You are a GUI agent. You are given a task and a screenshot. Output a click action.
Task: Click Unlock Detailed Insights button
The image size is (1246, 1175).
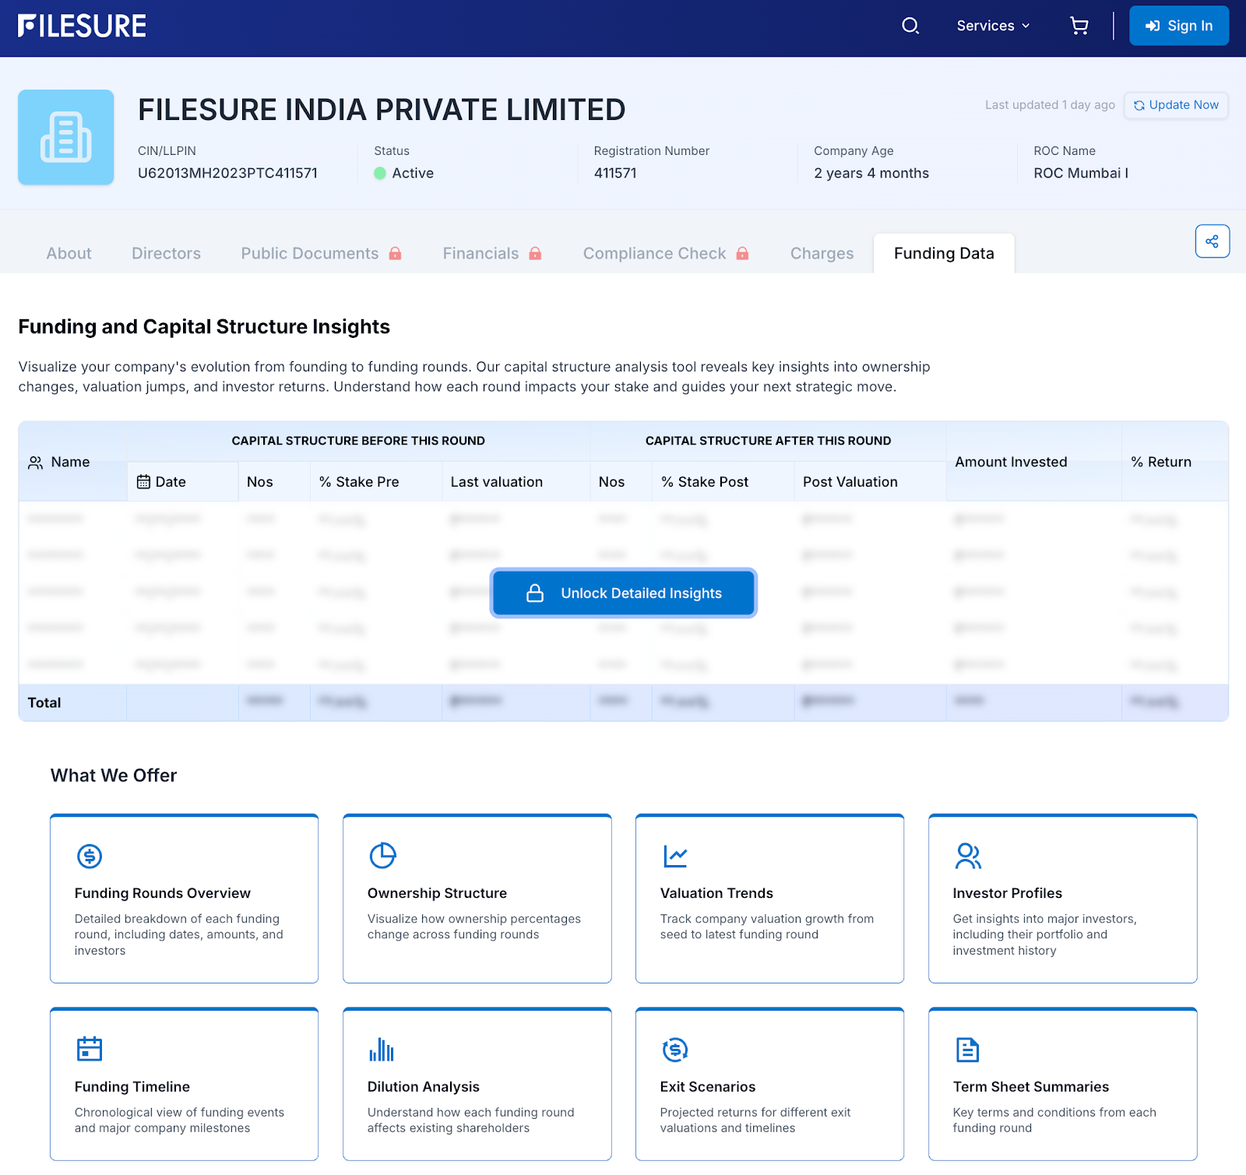(x=623, y=593)
